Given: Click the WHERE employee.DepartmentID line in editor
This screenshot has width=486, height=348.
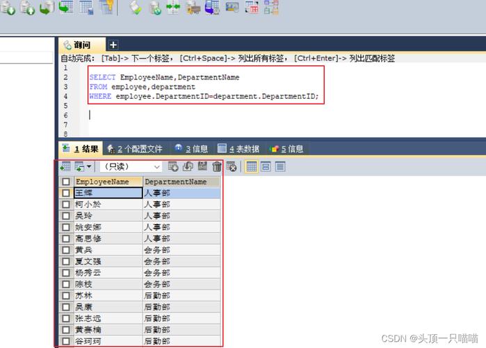Looking at the screenshot, I should [204, 97].
